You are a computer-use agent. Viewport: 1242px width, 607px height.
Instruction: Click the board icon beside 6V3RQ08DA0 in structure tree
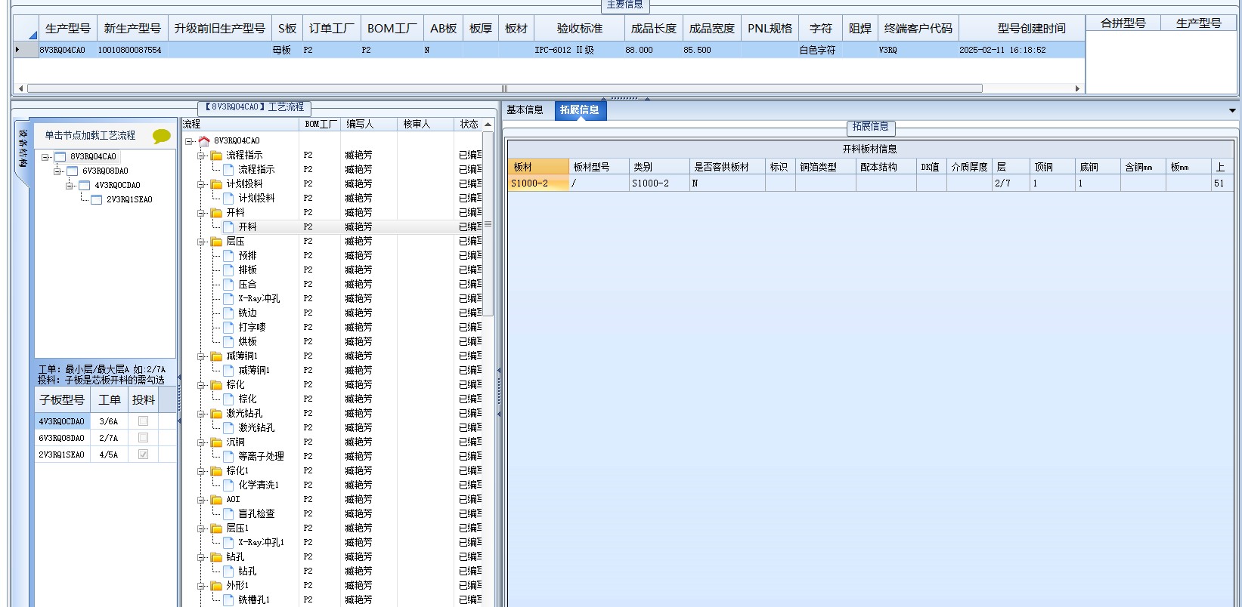(73, 171)
